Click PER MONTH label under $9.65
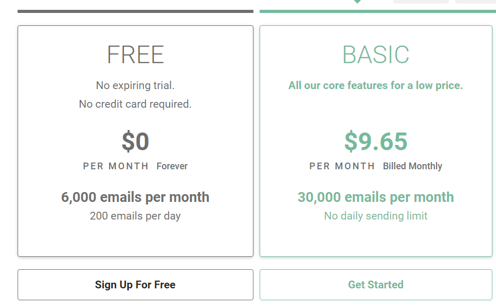This screenshot has width=496, height=307. pos(342,166)
